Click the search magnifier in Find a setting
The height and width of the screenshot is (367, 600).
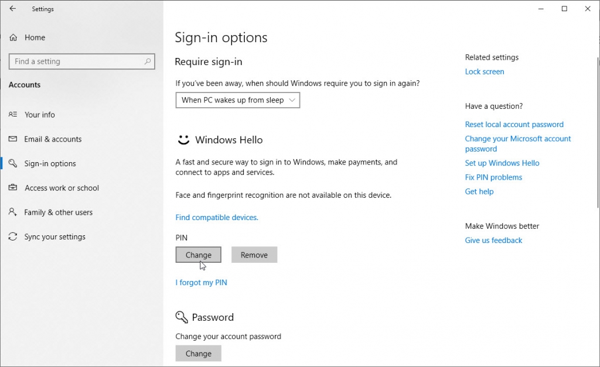(148, 61)
